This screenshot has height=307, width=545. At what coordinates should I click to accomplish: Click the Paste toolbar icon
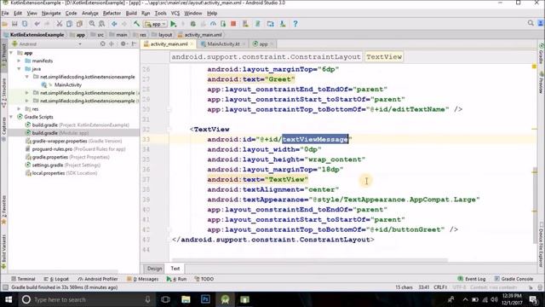(79, 24)
